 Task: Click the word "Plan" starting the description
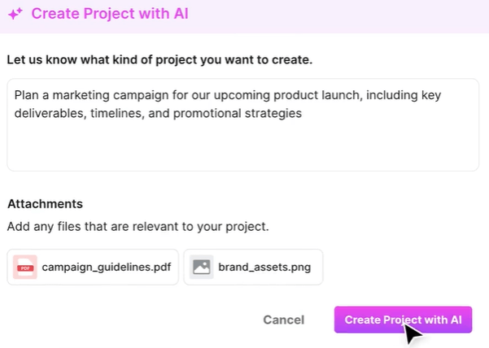coord(28,95)
